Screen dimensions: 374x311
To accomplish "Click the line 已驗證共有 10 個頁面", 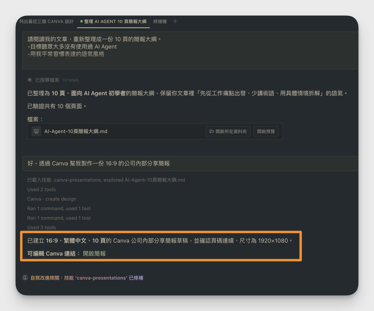I will coord(57,106).
